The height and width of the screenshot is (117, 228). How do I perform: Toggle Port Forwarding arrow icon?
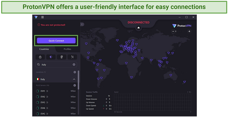click(72, 57)
